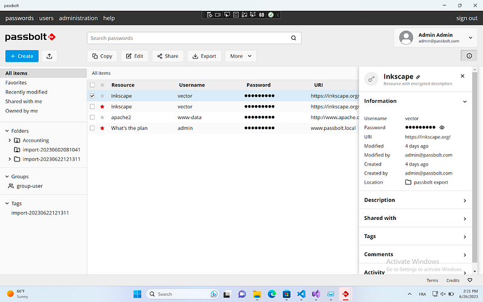Check the What's the plan checkbox
Image resolution: width=483 pixels, height=302 pixels.
tap(92, 128)
